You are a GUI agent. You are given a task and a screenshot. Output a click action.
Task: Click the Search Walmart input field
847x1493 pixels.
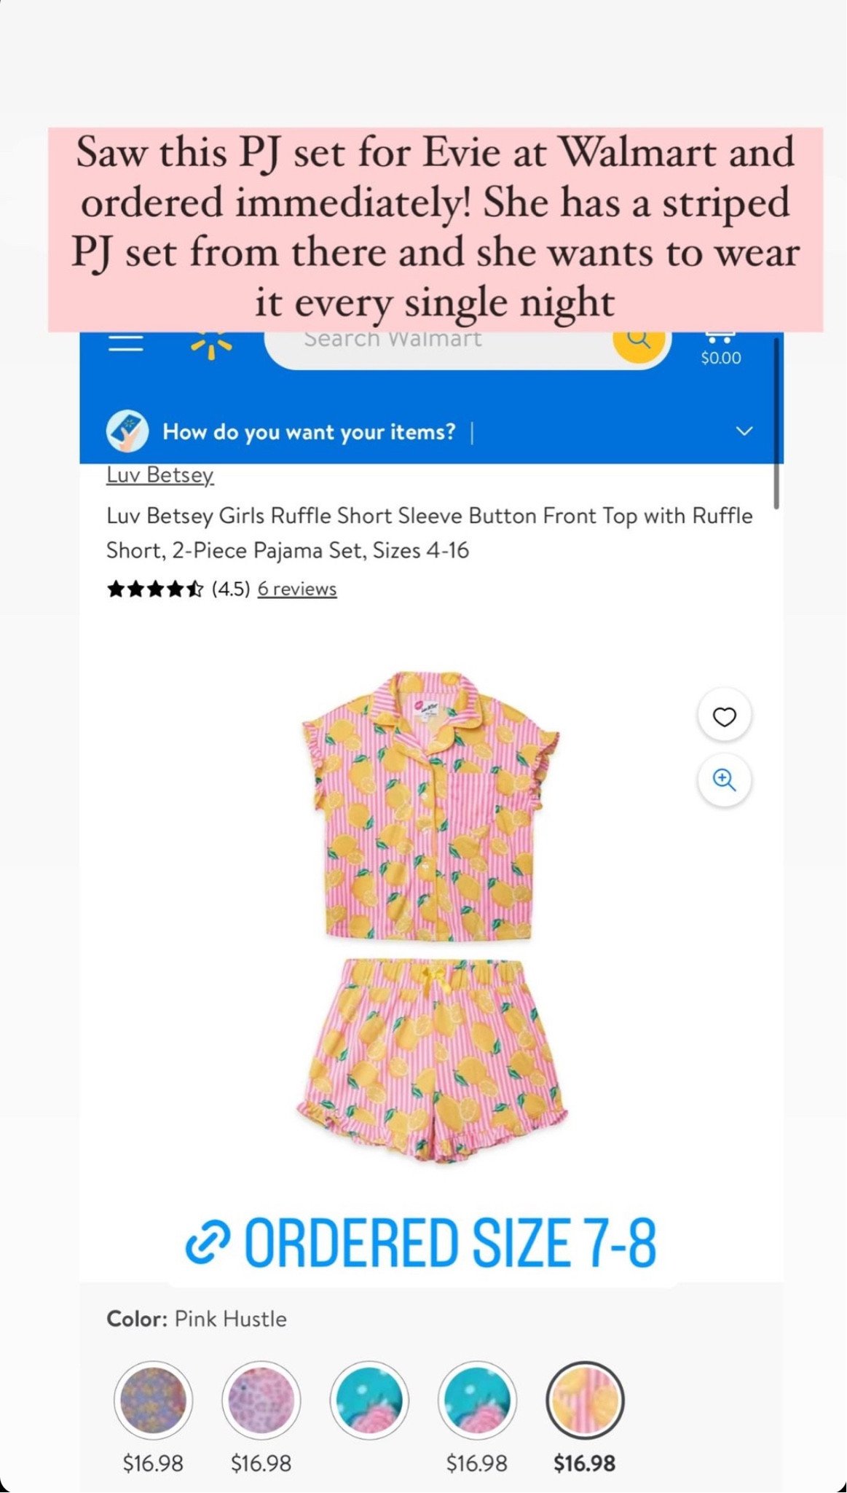(x=437, y=342)
